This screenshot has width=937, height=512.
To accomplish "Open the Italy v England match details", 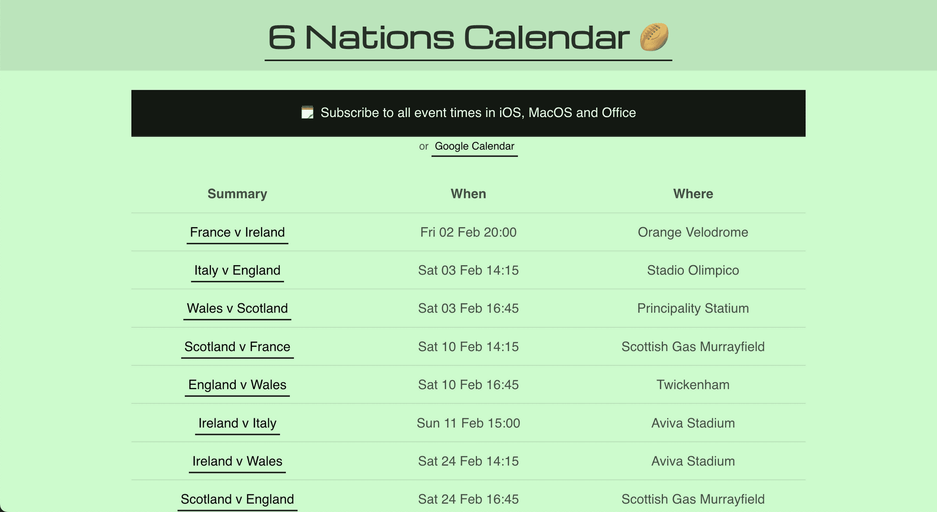I will [x=237, y=270].
